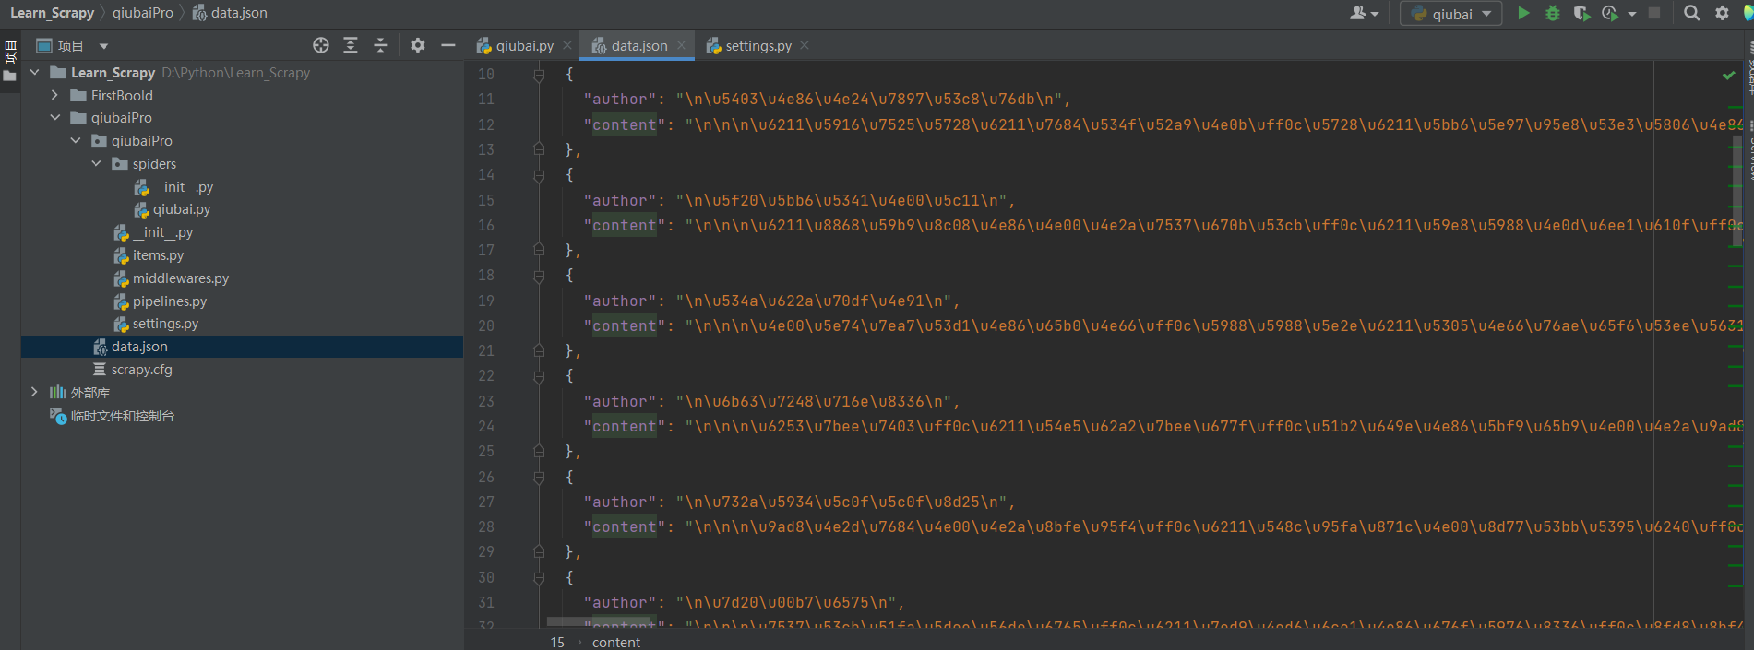Fold the JSON object at line 14
This screenshot has width=1754, height=650.
click(539, 174)
